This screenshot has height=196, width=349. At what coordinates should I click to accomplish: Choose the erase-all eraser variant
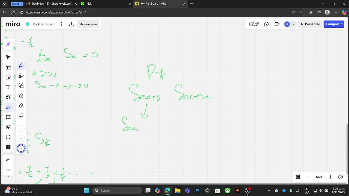(x=21, y=106)
